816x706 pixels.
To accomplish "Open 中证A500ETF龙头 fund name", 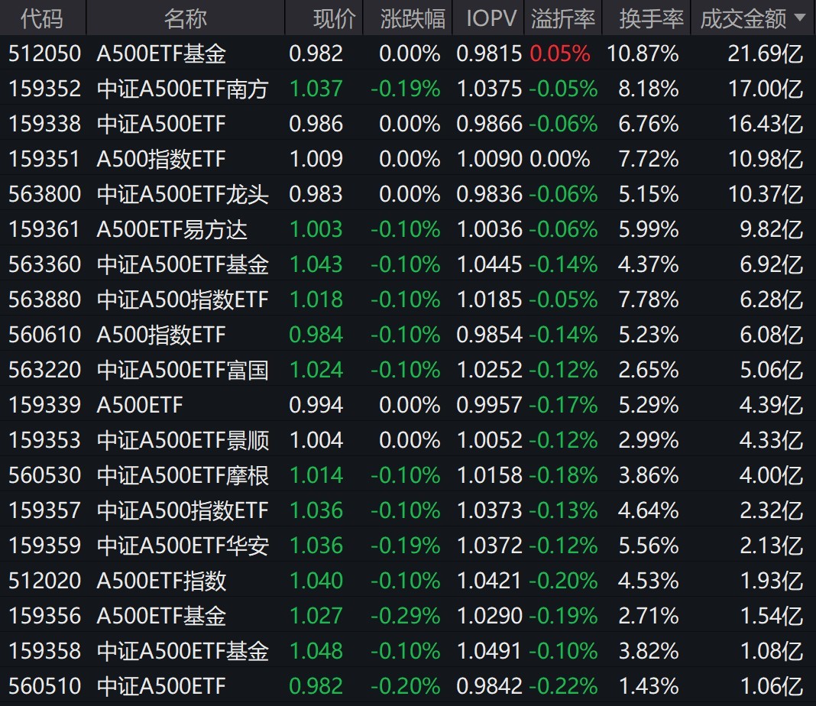I will (183, 194).
